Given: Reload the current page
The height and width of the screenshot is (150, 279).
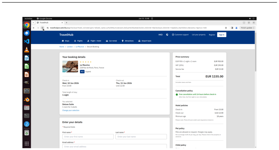Looking at the screenshot, I should (x=42, y=28).
